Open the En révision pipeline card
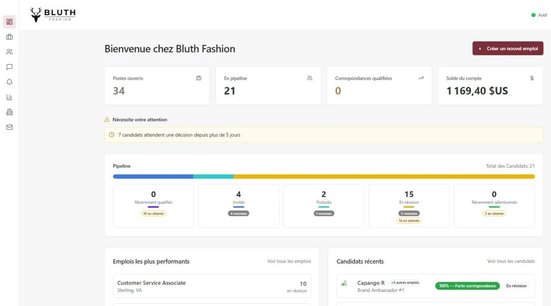This screenshot has width=551, height=306. (409, 206)
